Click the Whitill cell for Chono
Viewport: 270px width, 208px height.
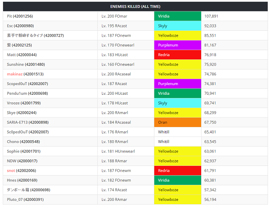[178, 141]
